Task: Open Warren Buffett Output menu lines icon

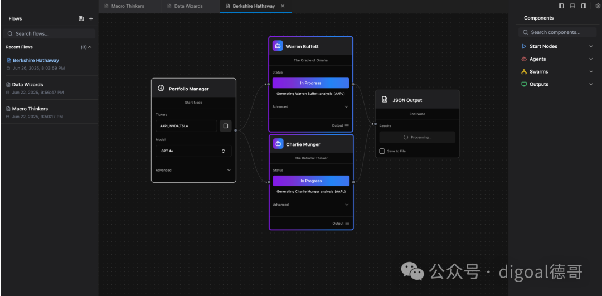Action: 347,125
